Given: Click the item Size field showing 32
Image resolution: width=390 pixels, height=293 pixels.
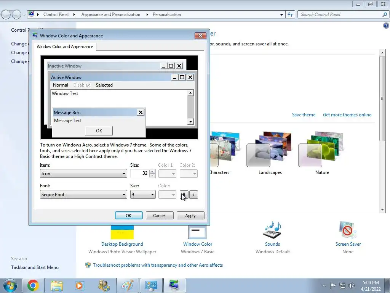Looking at the screenshot, I should click(x=140, y=174).
